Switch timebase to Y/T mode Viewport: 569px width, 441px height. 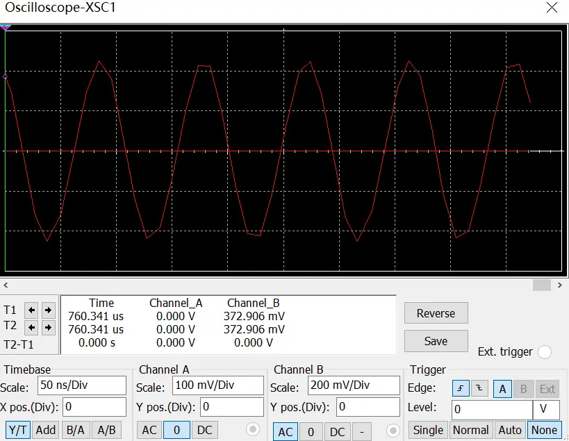(17, 431)
